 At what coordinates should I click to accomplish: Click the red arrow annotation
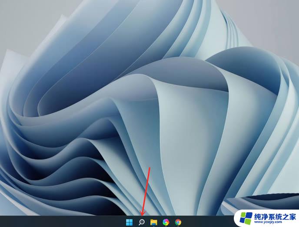(x=146, y=187)
